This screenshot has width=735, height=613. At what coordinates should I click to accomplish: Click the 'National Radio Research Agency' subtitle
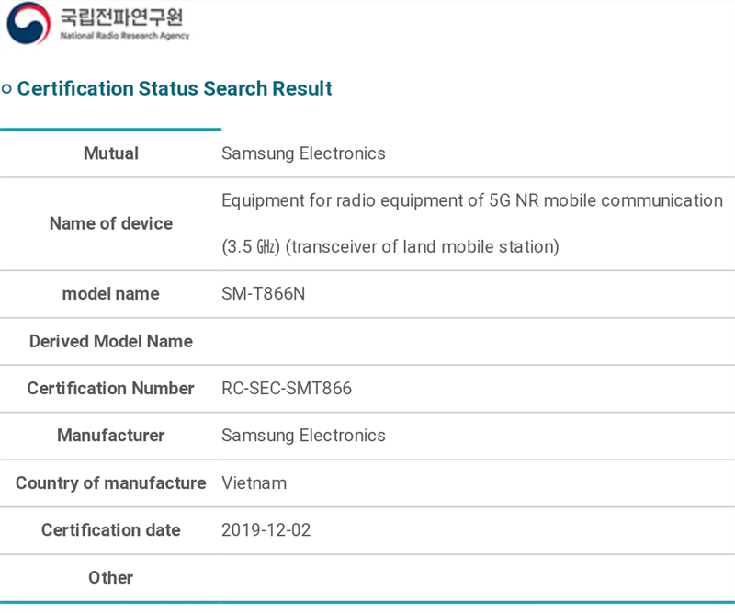click(x=125, y=36)
